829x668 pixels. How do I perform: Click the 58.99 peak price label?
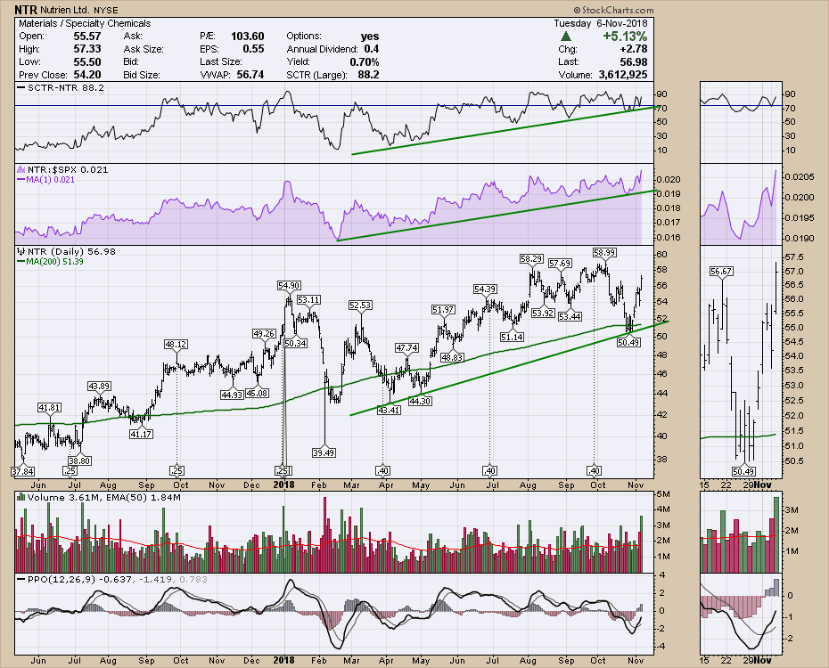[x=603, y=252]
